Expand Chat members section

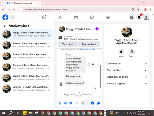coord(127,70)
